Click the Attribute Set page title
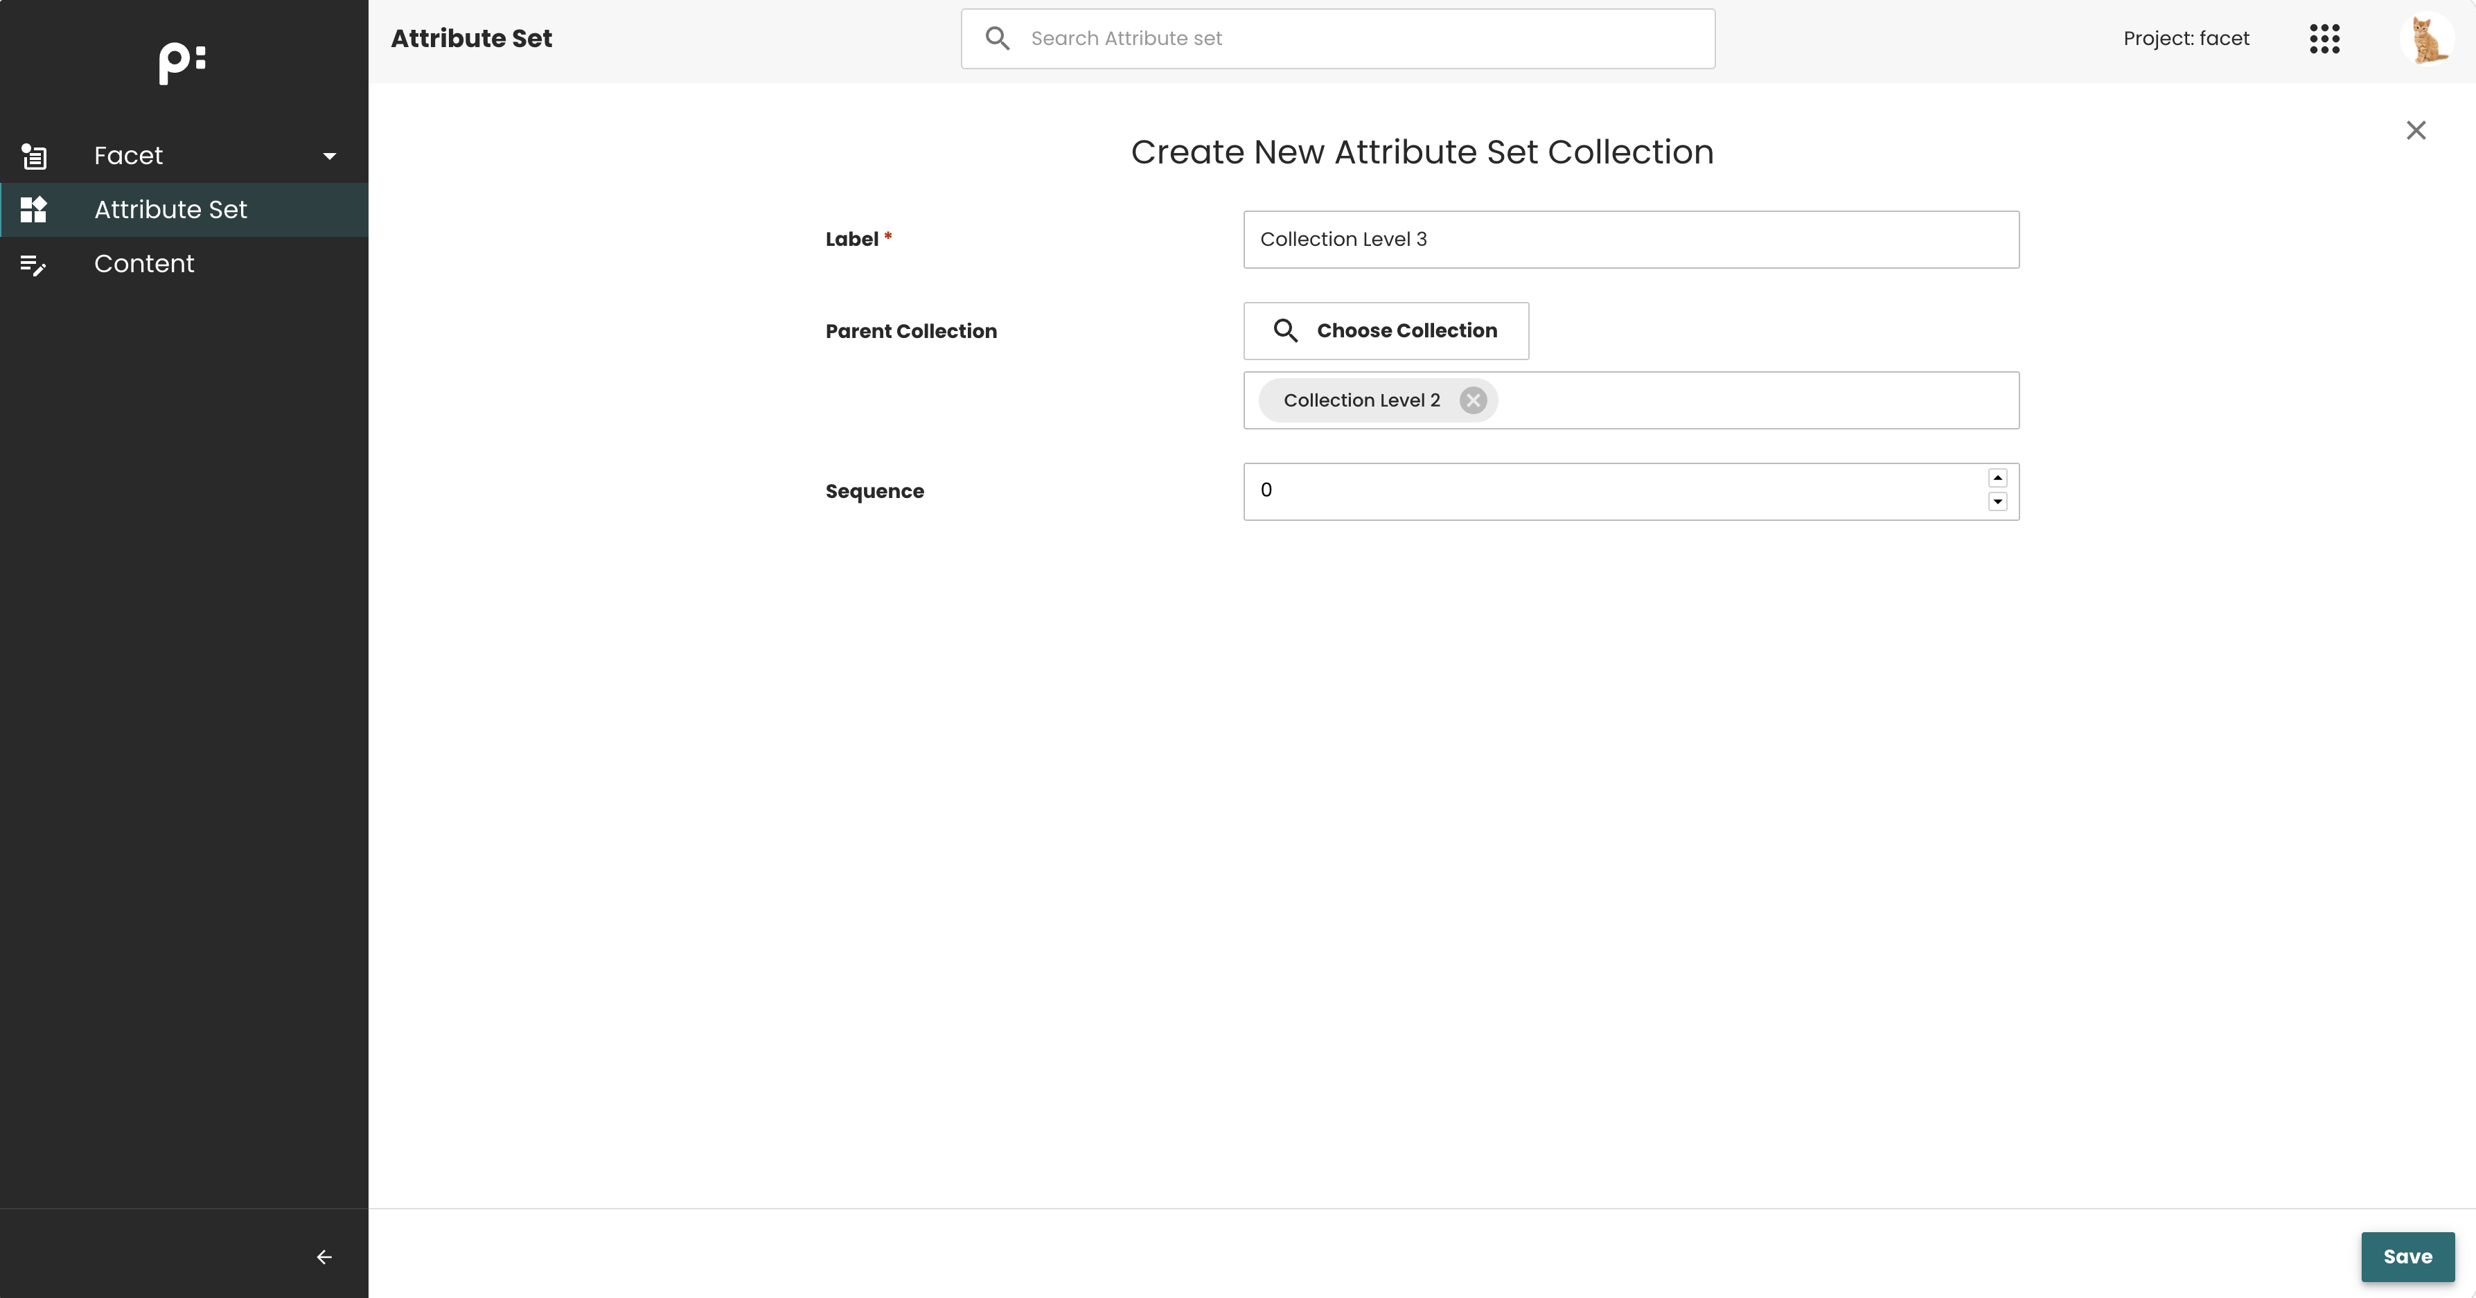The height and width of the screenshot is (1298, 2476). (472, 38)
